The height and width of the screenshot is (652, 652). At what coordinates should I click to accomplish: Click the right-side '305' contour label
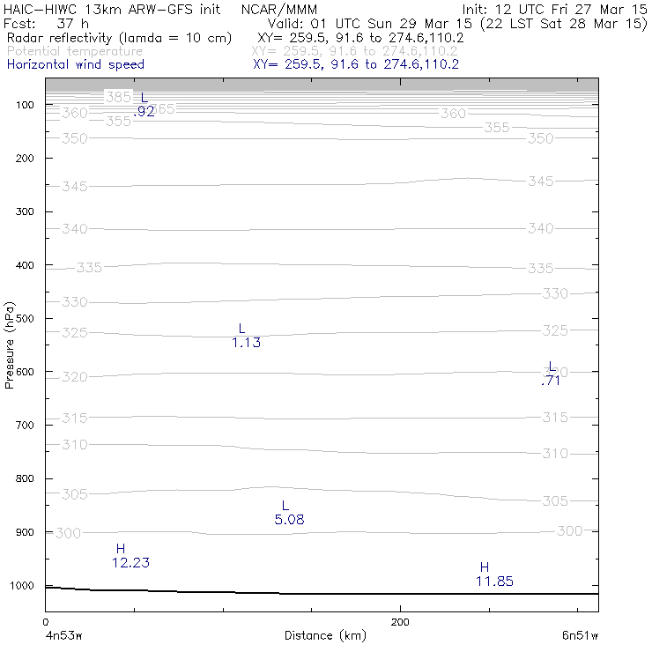pyautogui.click(x=555, y=500)
